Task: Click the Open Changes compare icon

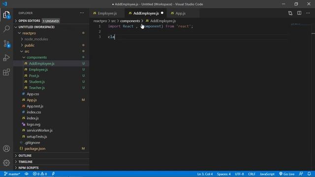Action: (x=290, y=13)
